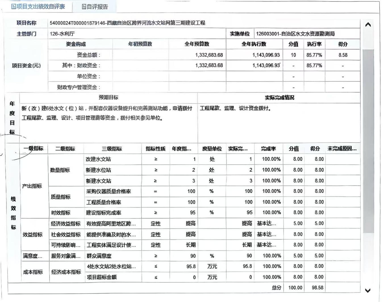Select the 执行率 cell in 资金总额 row
Image resolution: width=383 pixels, height=302 pixels.
(314, 55)
